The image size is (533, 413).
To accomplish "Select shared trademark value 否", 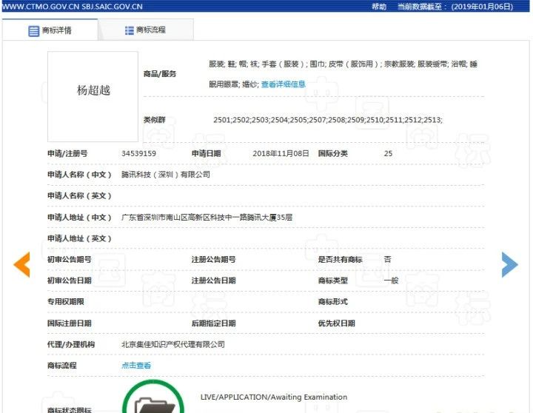I will pos(387,259).
